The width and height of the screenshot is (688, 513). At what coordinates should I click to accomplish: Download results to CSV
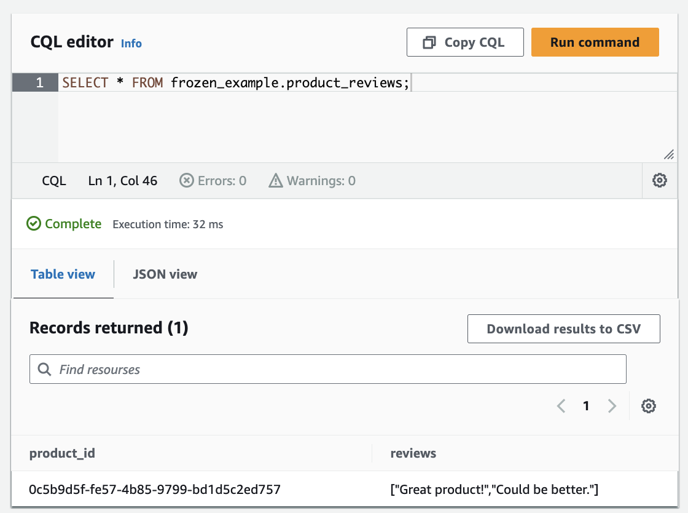click(x=563, y=329)
